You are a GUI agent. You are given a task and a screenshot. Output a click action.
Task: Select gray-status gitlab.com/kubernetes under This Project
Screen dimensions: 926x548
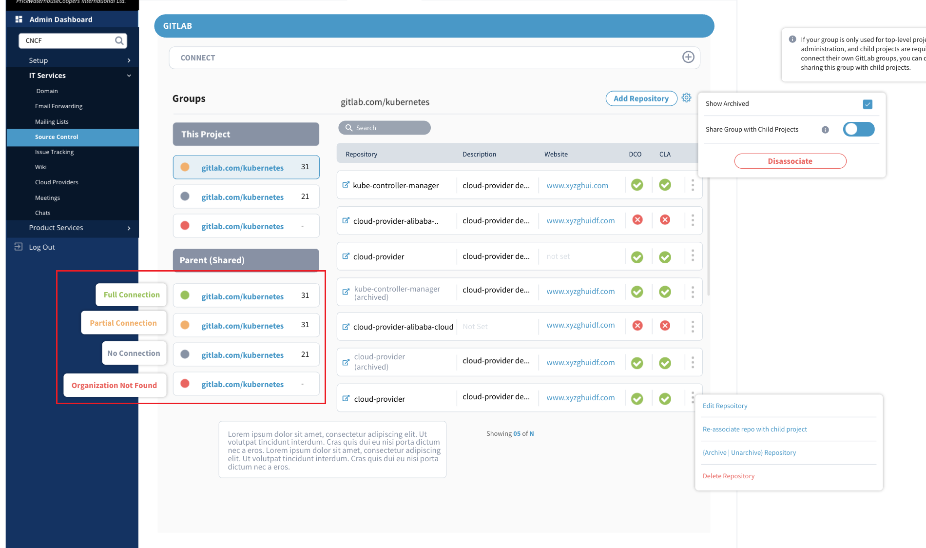click(246, 196)
